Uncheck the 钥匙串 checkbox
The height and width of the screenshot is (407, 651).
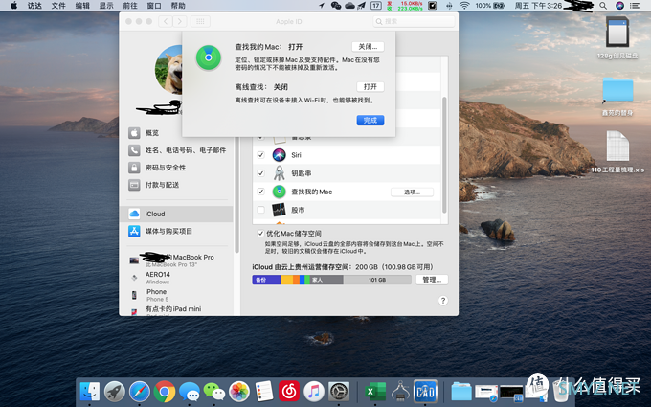click(x=260, y=173)
